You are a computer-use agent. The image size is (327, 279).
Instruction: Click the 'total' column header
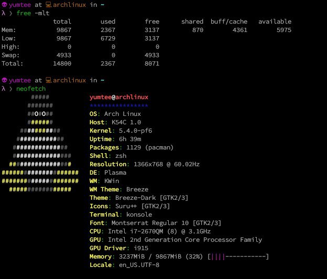62,22
